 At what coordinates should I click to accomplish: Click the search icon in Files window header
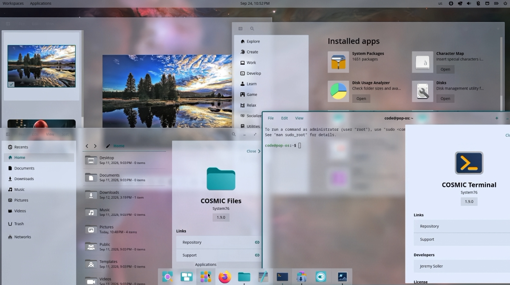(x=234, y=134)
